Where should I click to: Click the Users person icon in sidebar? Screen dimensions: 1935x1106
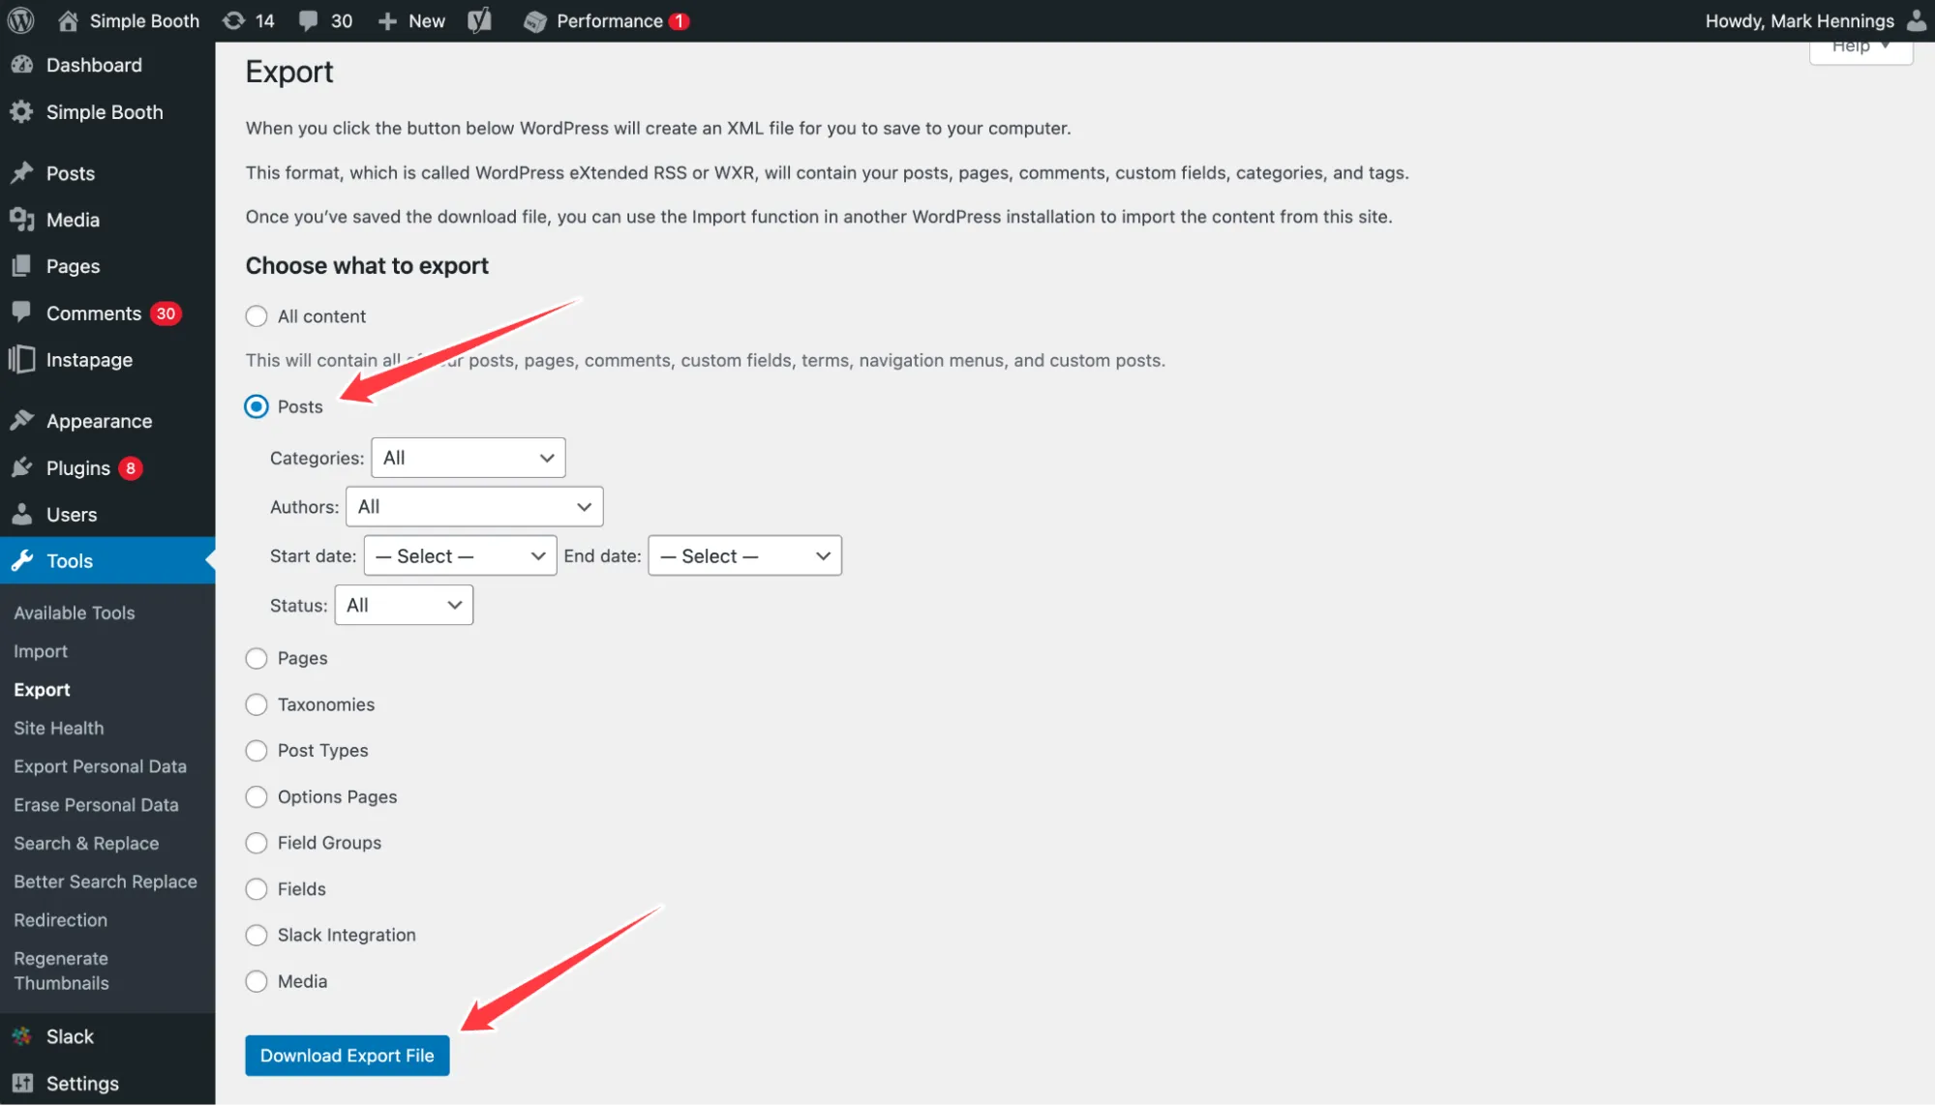click(x=22, y=514)
